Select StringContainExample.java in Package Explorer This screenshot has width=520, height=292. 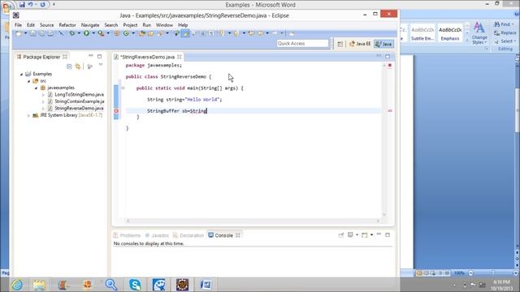click(x=76, y=101)
